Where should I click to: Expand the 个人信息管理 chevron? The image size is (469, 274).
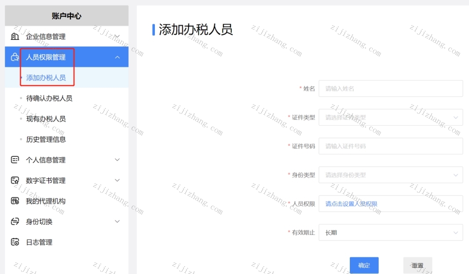pyautogui.click(x=117, y=160)
